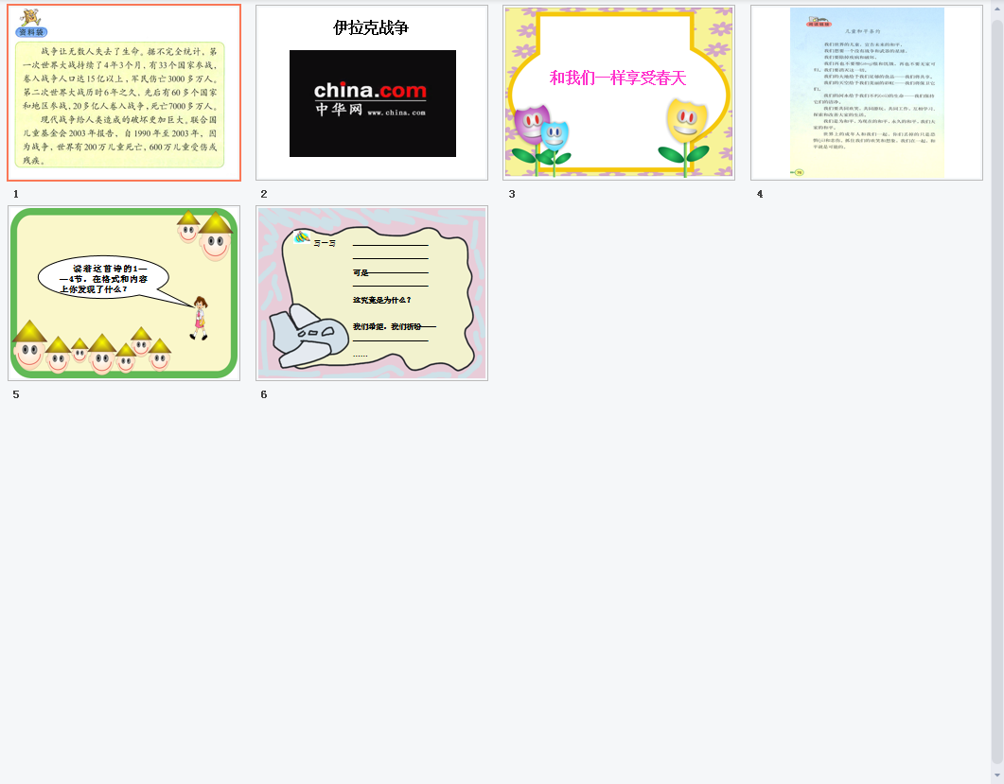Select slide 1 thumbnail with war statistics text
1004x784 pixels.
pos(124,93)
